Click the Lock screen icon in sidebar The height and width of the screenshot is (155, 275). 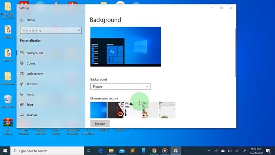coord(22,74)
